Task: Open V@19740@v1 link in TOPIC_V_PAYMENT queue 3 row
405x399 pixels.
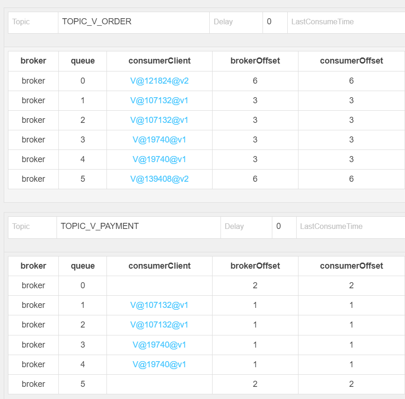Action: [159, 345]
